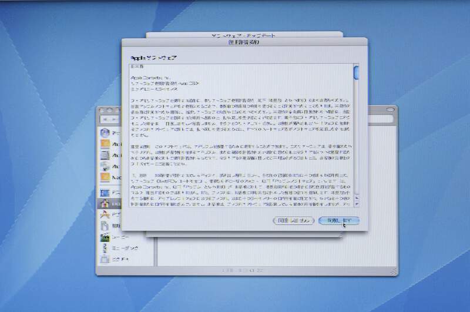Click the license agreement (使用許諾契約) title bar

[244, 43]
